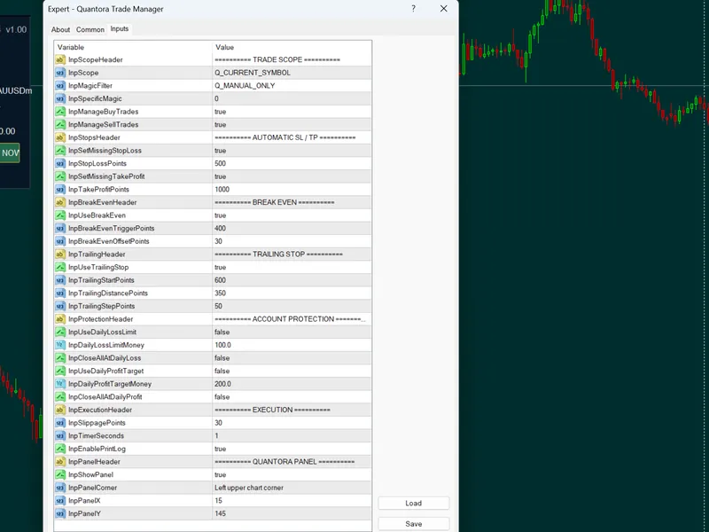Viewport: 709px width, 532px height.
Task: Click the integer icon beside InpScope
Action: (60, 73)
